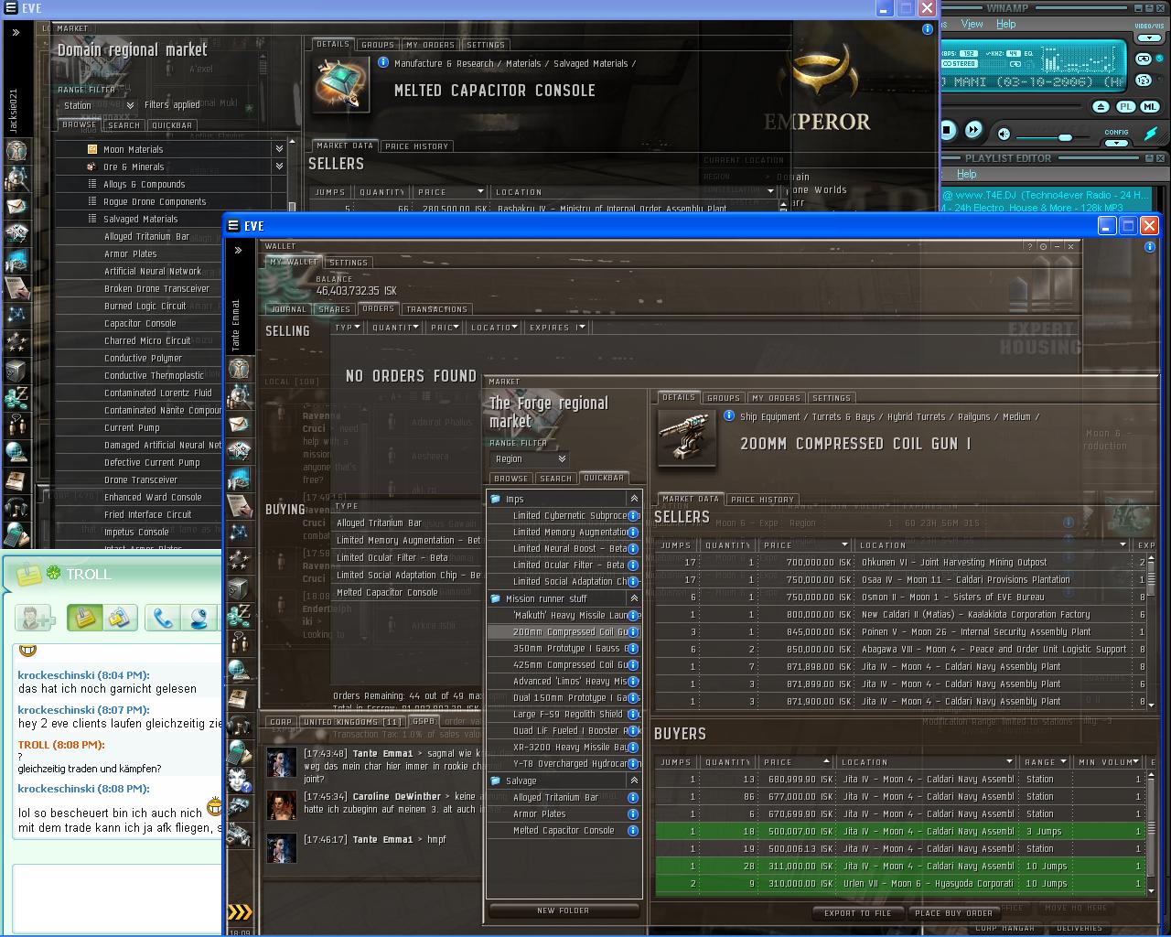Image resolution: width=1171 pixels, height=937 pixels.
Task: Show info for Large F-S9 Regolith Shield quickbar entry
Action: coord(632,714)
